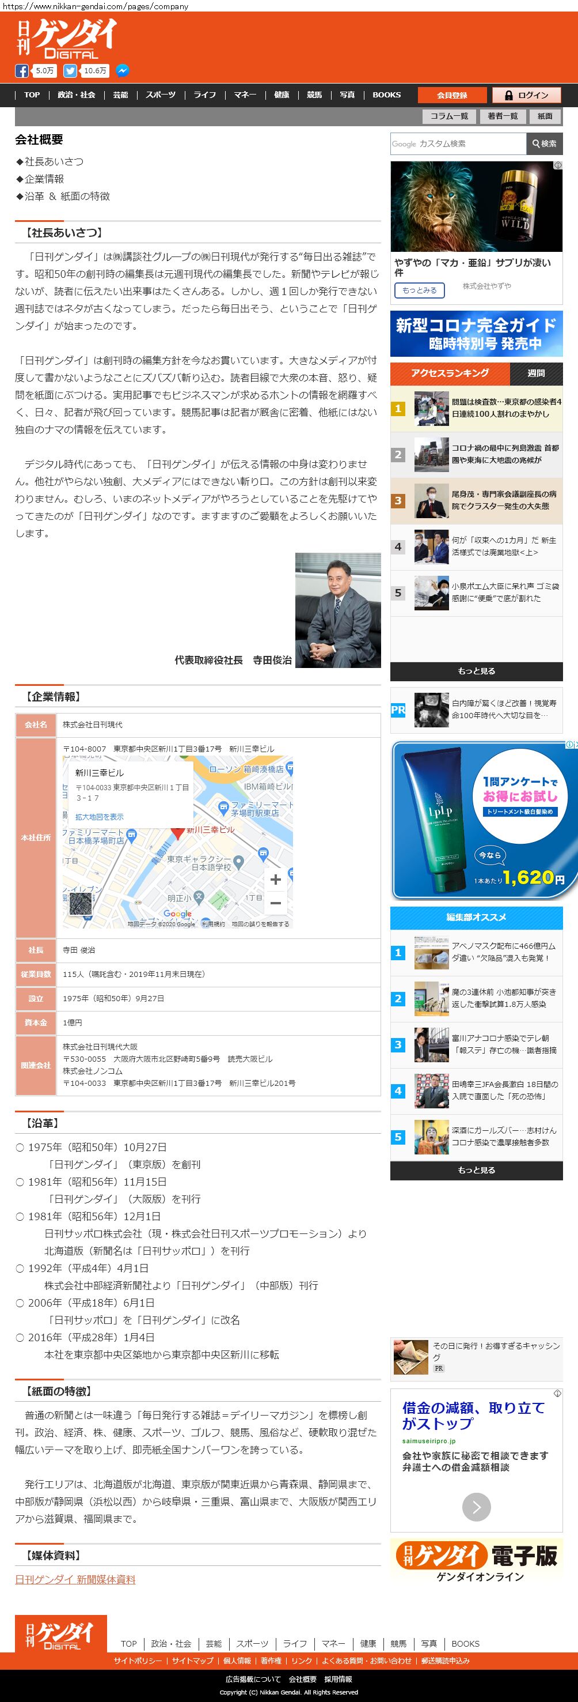
Task: Click the 著者一覧 button
Action: click(x=503, y=116)
